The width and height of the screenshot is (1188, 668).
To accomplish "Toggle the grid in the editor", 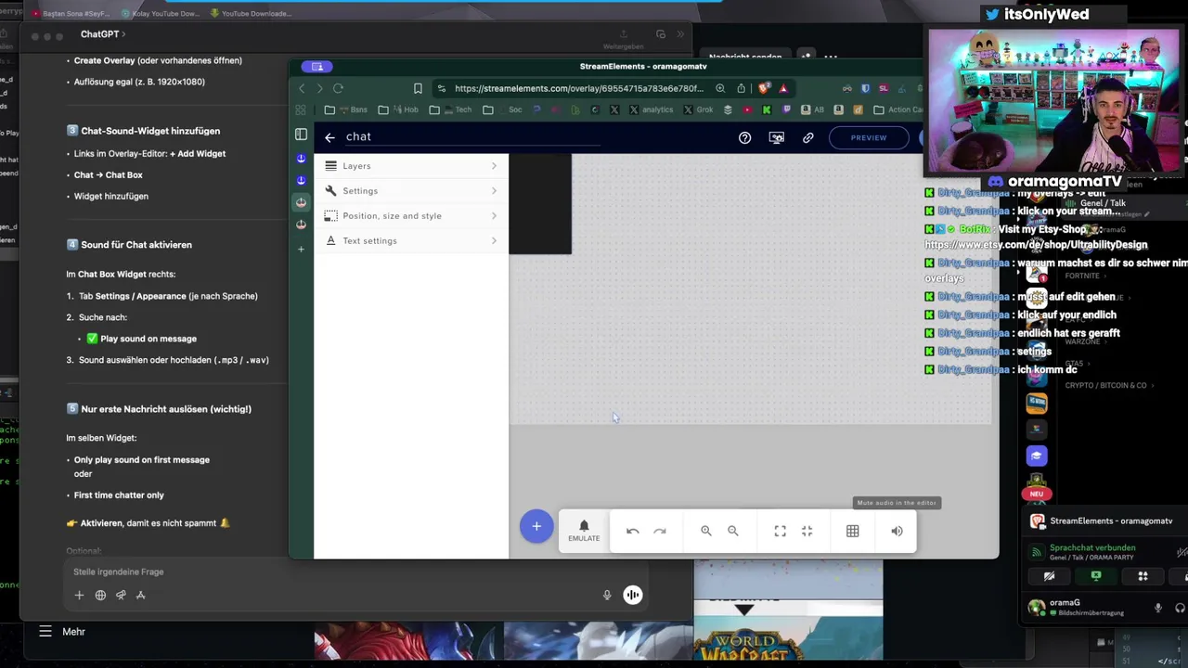I will [853, 531].
